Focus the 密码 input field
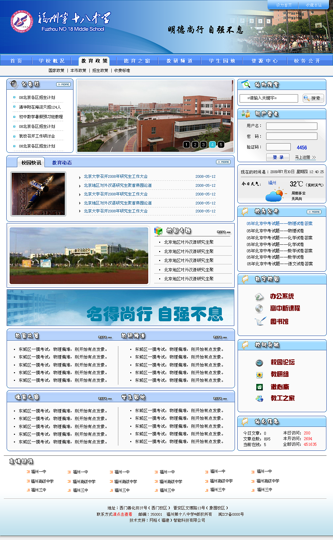The width and height of the screenshot is (333, 540). point(292,136)
